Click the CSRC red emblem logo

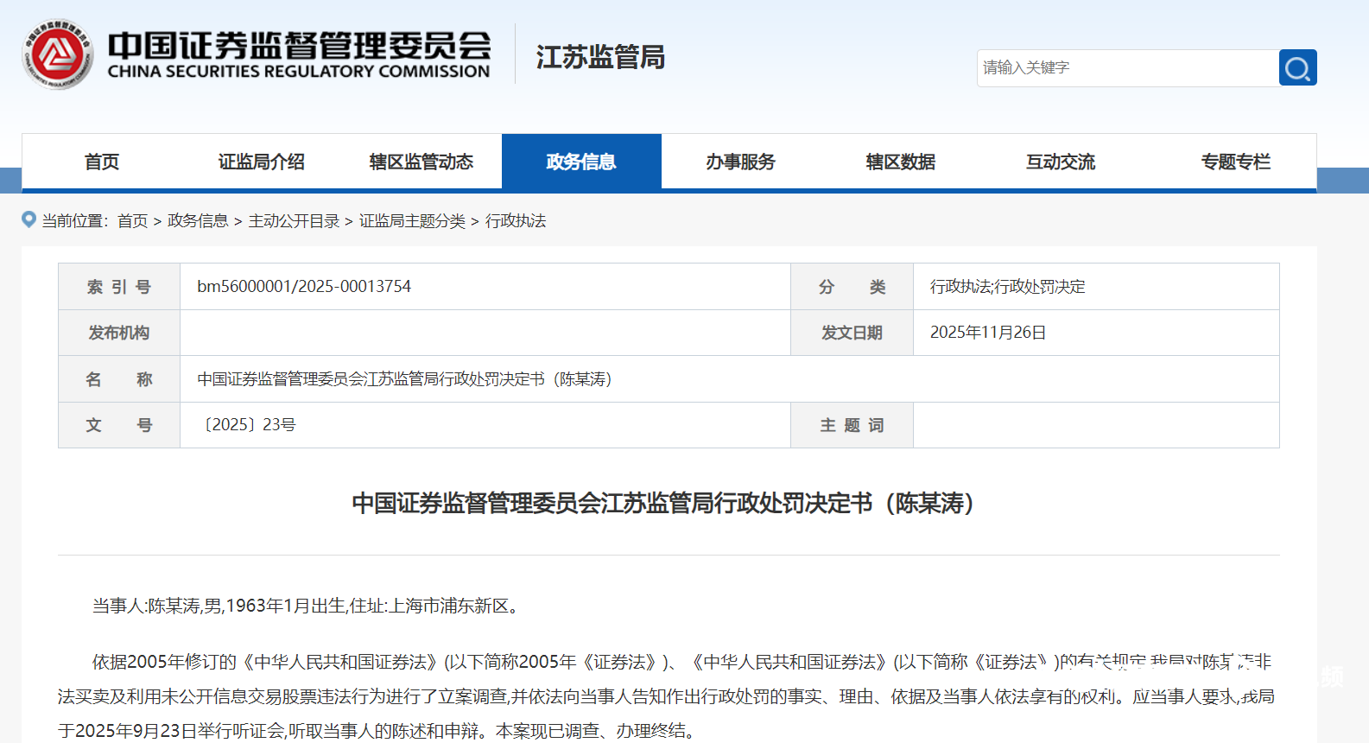(x=57, y=55)
